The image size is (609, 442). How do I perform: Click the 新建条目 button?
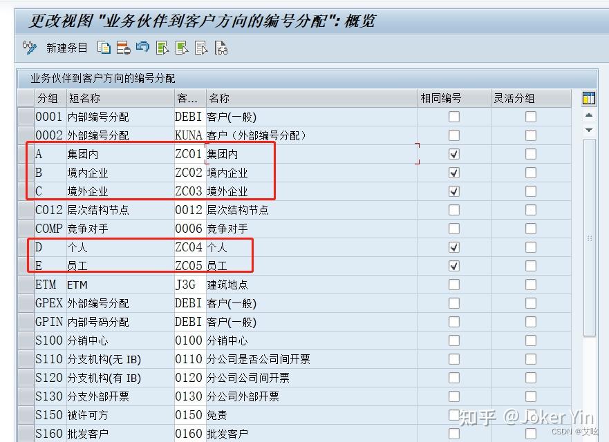pyautogui.click(x=59, y=48)
